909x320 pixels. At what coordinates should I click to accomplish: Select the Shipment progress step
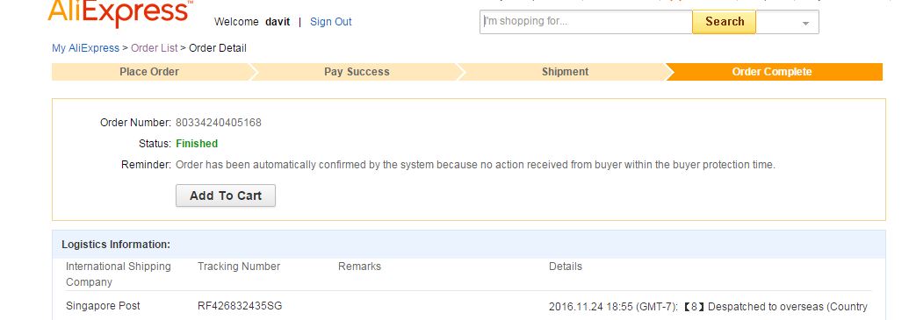click(x=565, y=72)
